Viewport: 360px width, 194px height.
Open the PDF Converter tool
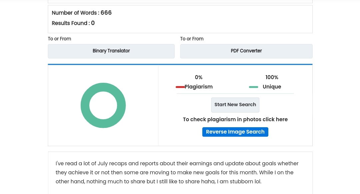click(246, 51)
